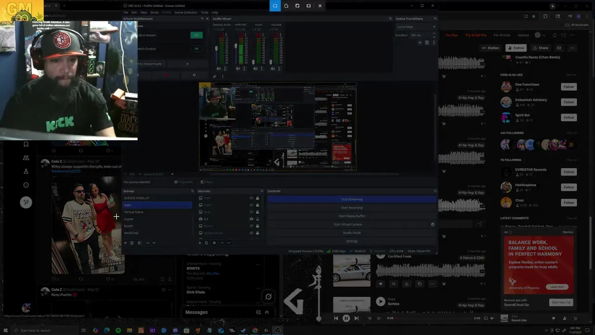Add a new scene transition

420,42
